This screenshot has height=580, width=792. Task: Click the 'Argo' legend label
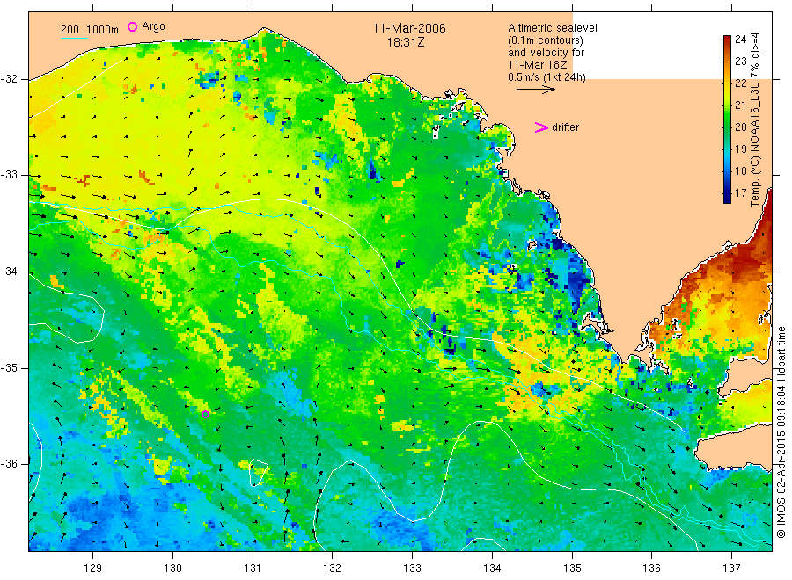click(153, 26)
